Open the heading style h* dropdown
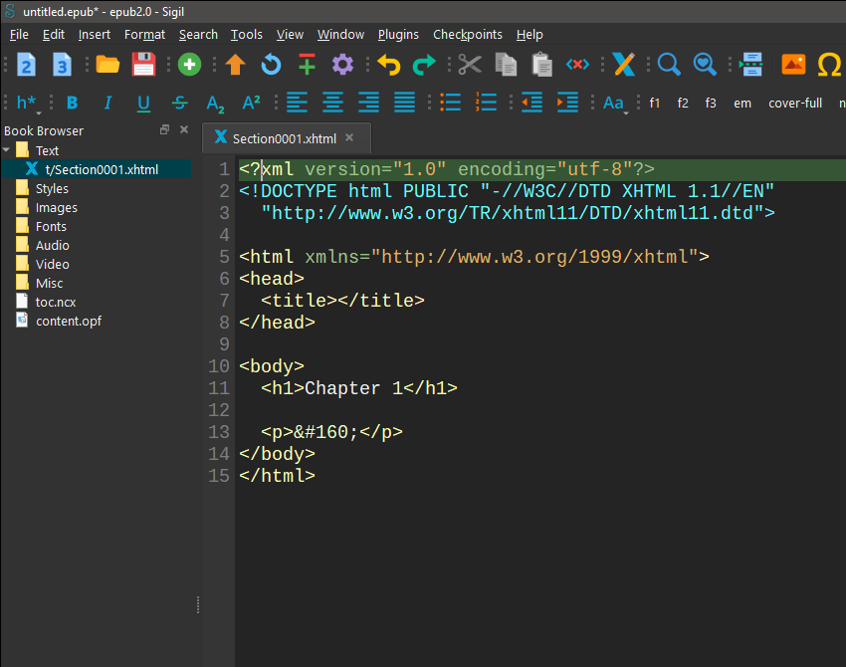The image size is (846, 667). (x=28, y=103)
